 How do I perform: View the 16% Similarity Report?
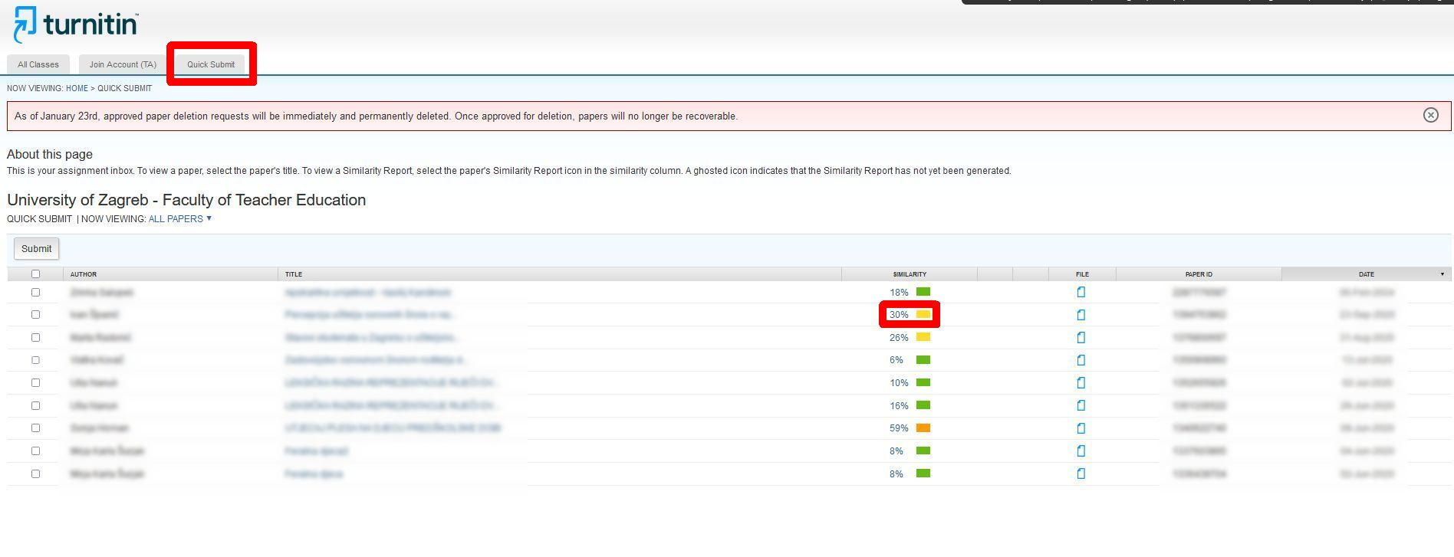pyautogui.click(x=899, y=406)
